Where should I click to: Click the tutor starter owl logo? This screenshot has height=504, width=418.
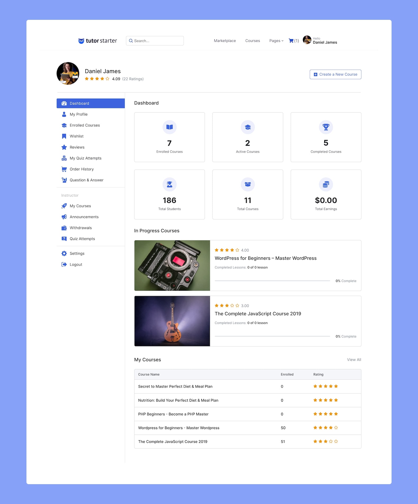[x=81, y=41]
